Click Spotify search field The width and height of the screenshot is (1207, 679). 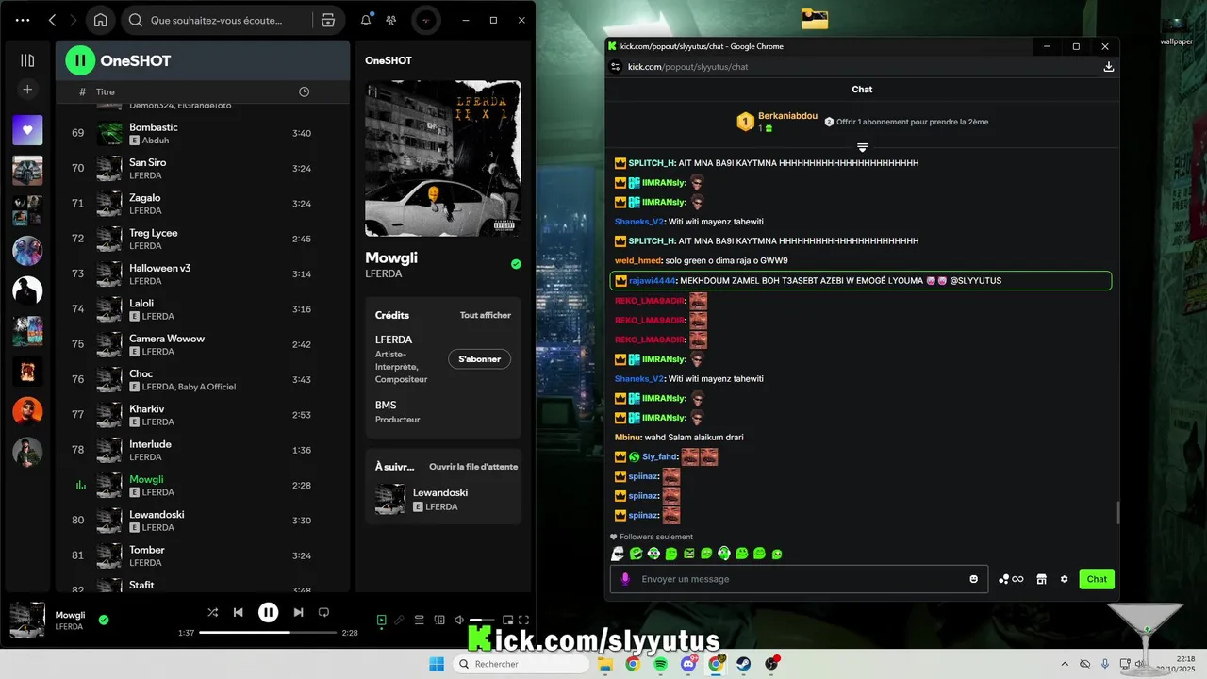[x=217, y=20]
